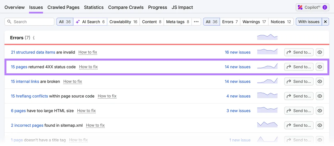This screenshot has height=146, width=334.
Task: Hide the structured data items issue
Action: point(320,52)
